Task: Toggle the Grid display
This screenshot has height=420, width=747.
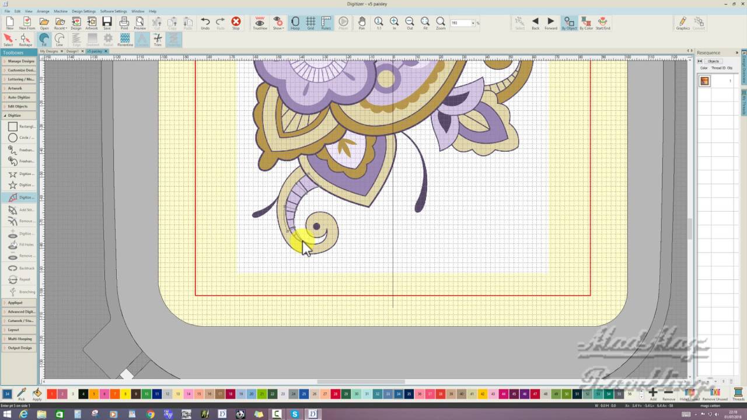Action: click(310, 23)
